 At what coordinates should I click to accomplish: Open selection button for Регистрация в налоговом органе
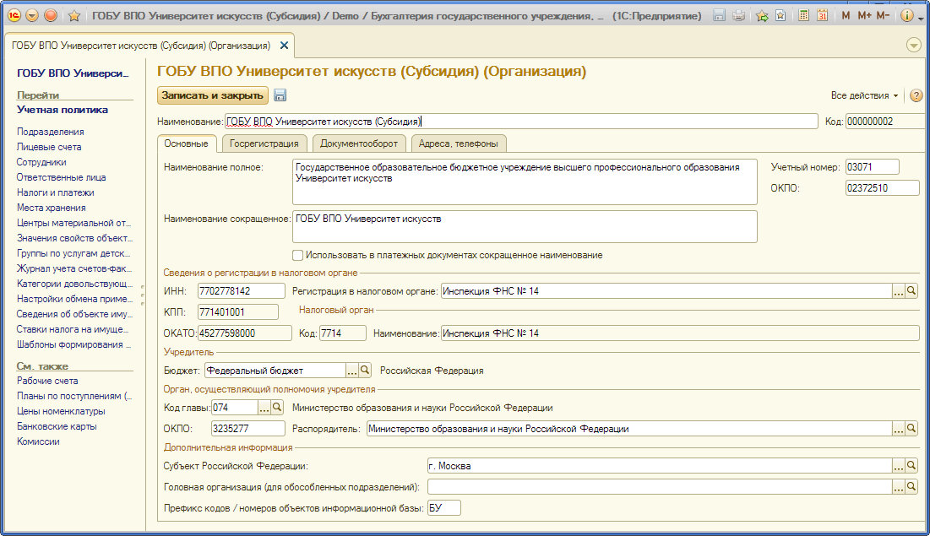point(899,291)
